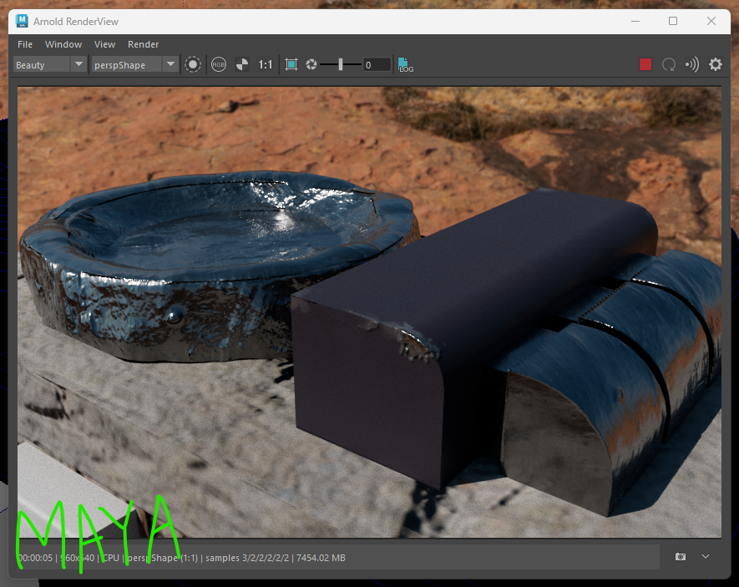Click the exposure aperture icon

(311, 64)
